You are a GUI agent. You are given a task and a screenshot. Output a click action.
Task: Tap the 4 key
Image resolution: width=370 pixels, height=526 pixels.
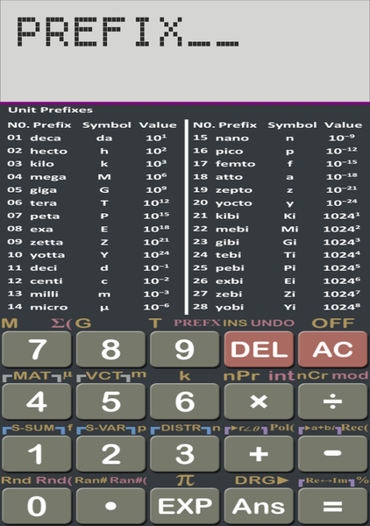click(37, 402)
